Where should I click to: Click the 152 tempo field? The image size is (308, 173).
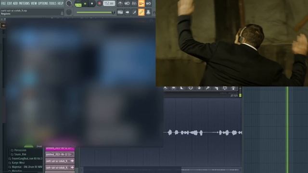point(109,3)
